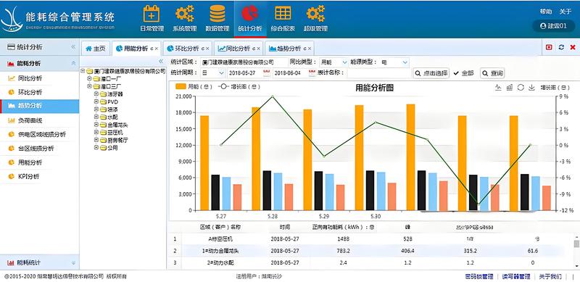Click the chart restore refresh icon
This screenshot has height=282, width=580.
coord(521,87)
